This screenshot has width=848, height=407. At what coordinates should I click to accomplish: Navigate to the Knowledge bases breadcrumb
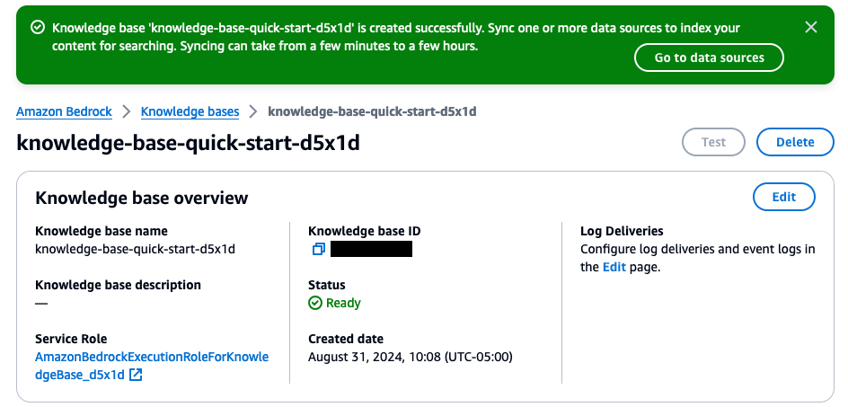[x=190, y=111]
